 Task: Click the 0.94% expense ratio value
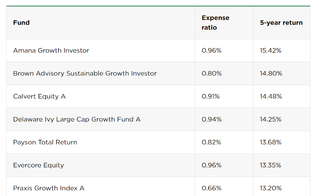tap(212, 119)
